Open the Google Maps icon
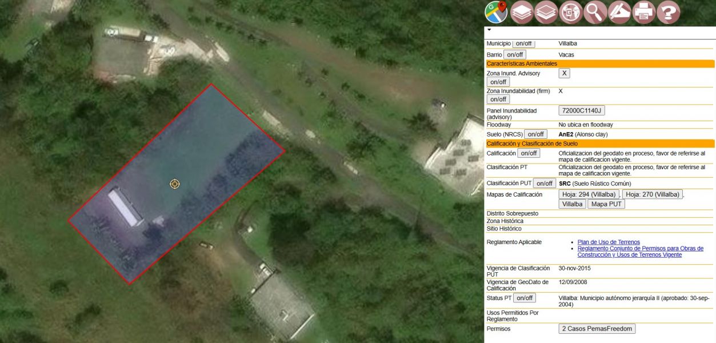This screenshot has height=343, width=716. [x=496, y=12]
